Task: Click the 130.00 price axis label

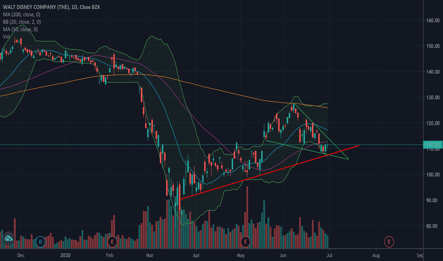Action: (x=433, y=97)
